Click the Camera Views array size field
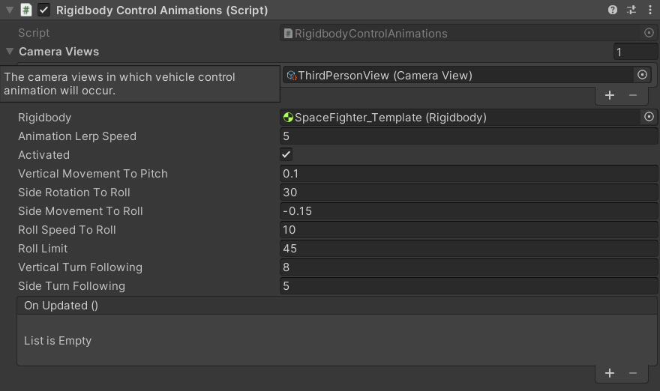The height and width of the screenshot is (391, 660). 634,52
